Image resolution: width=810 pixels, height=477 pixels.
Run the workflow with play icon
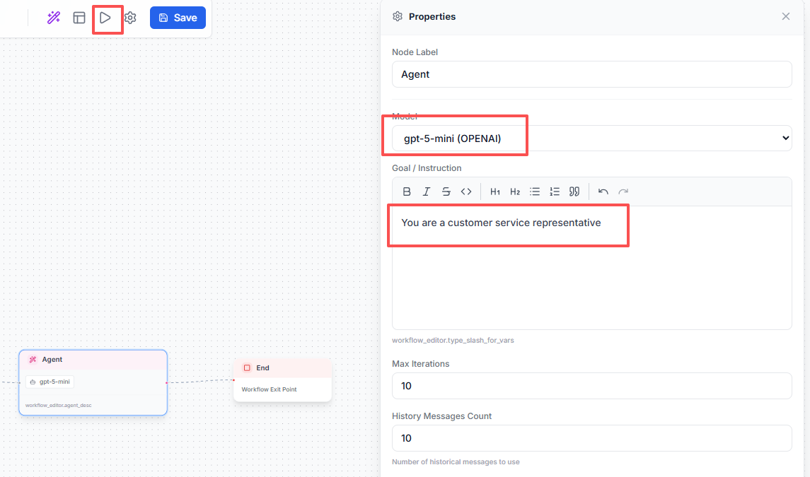point(105,18)
